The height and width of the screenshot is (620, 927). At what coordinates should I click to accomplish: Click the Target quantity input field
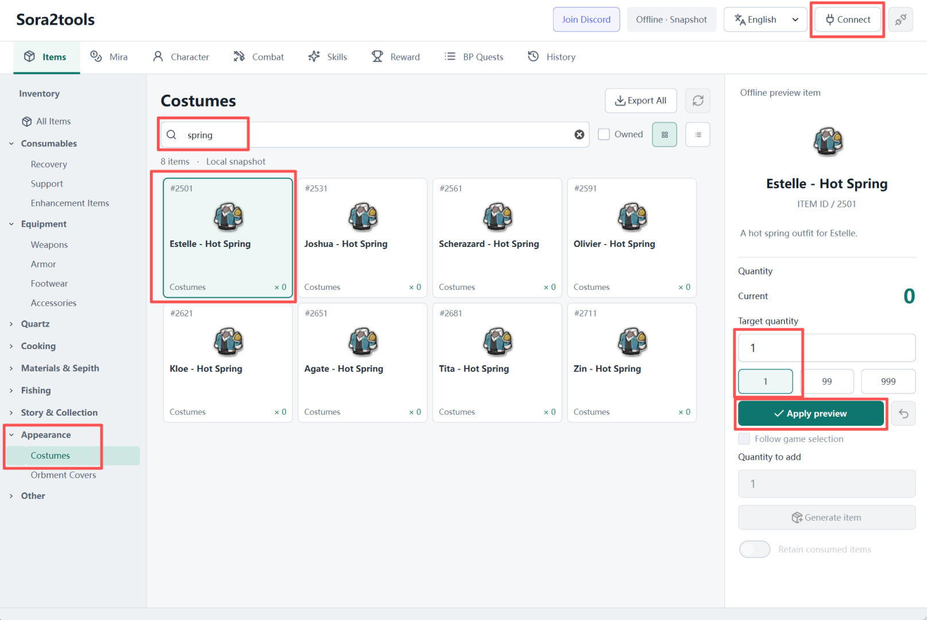[827, 348]
